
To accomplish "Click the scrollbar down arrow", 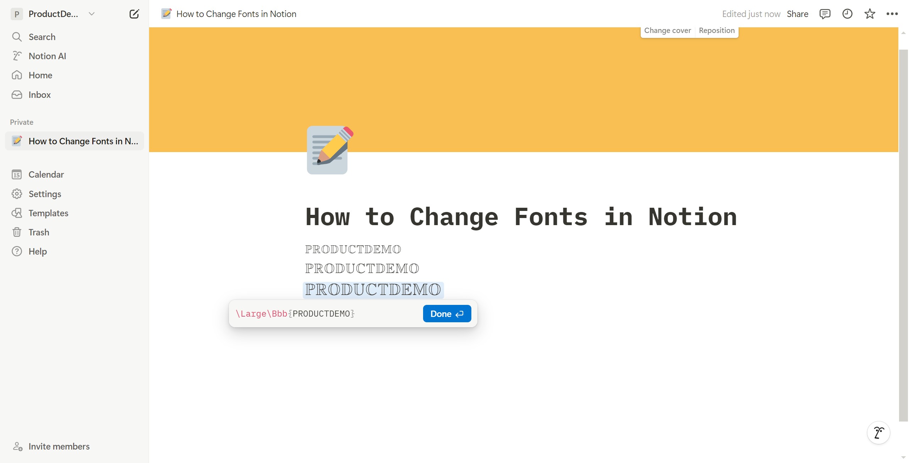I will [904, 458].
